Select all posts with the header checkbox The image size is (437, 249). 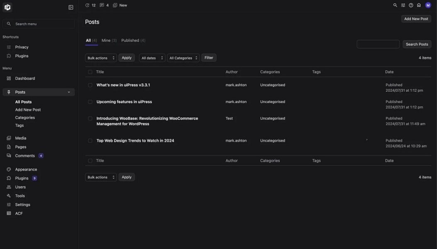click(x=90, y=71)
